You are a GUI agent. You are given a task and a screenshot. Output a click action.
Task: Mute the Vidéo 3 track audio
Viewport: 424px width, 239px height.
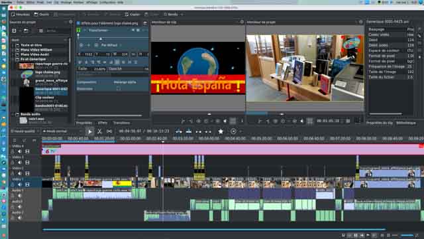[x=20, y=163]
